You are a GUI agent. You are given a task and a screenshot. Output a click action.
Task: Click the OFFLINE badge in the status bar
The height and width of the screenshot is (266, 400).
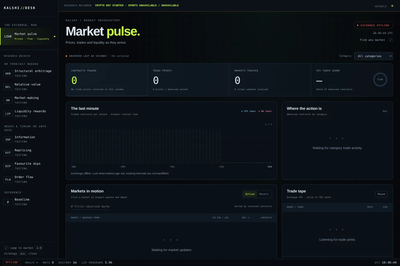[x=12, y=263]
